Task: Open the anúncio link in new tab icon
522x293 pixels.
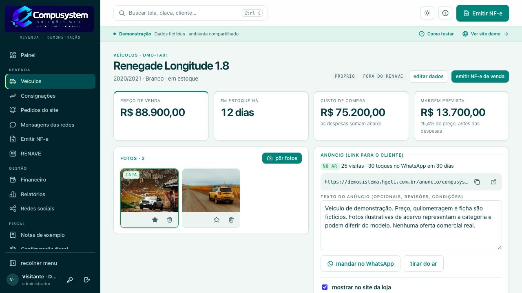Action: (x=493, y=182)
